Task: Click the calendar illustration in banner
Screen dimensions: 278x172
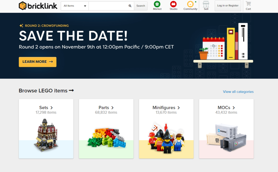Action: [214, 48]
